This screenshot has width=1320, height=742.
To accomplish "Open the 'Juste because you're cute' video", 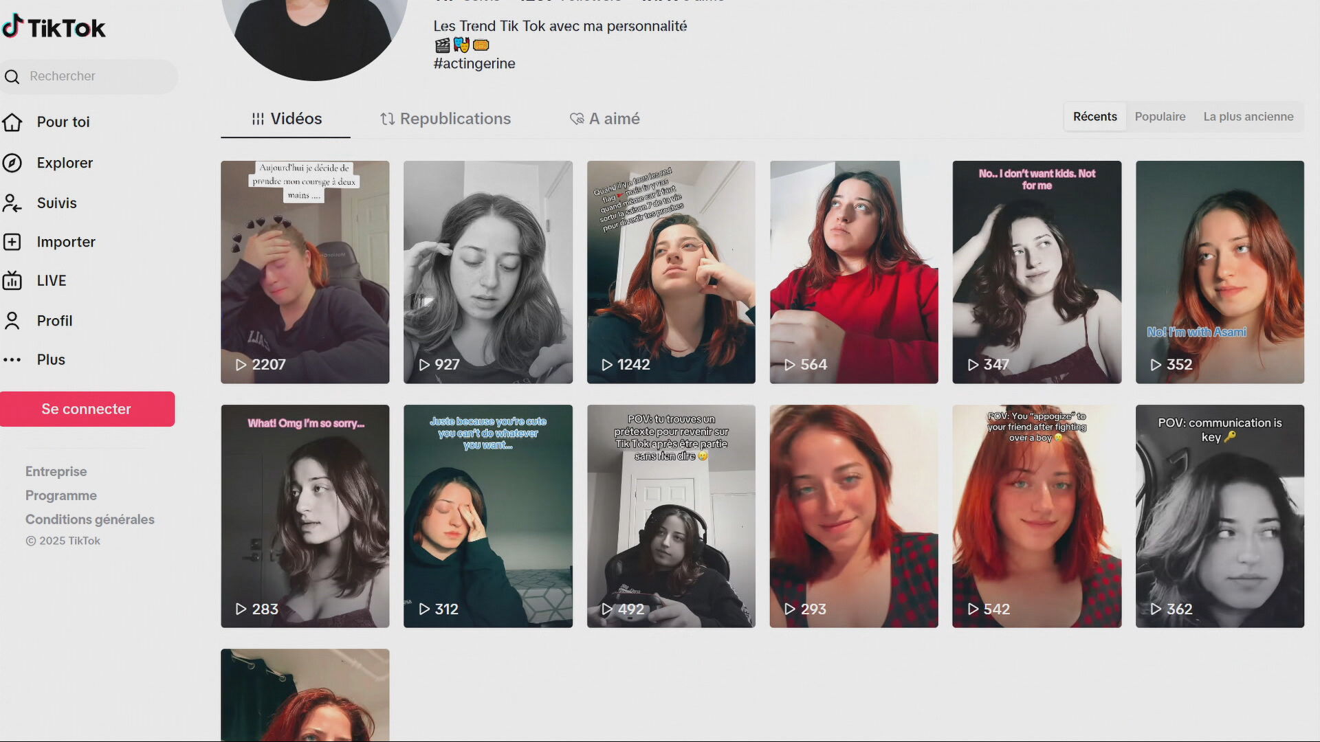I will (488, 516).
